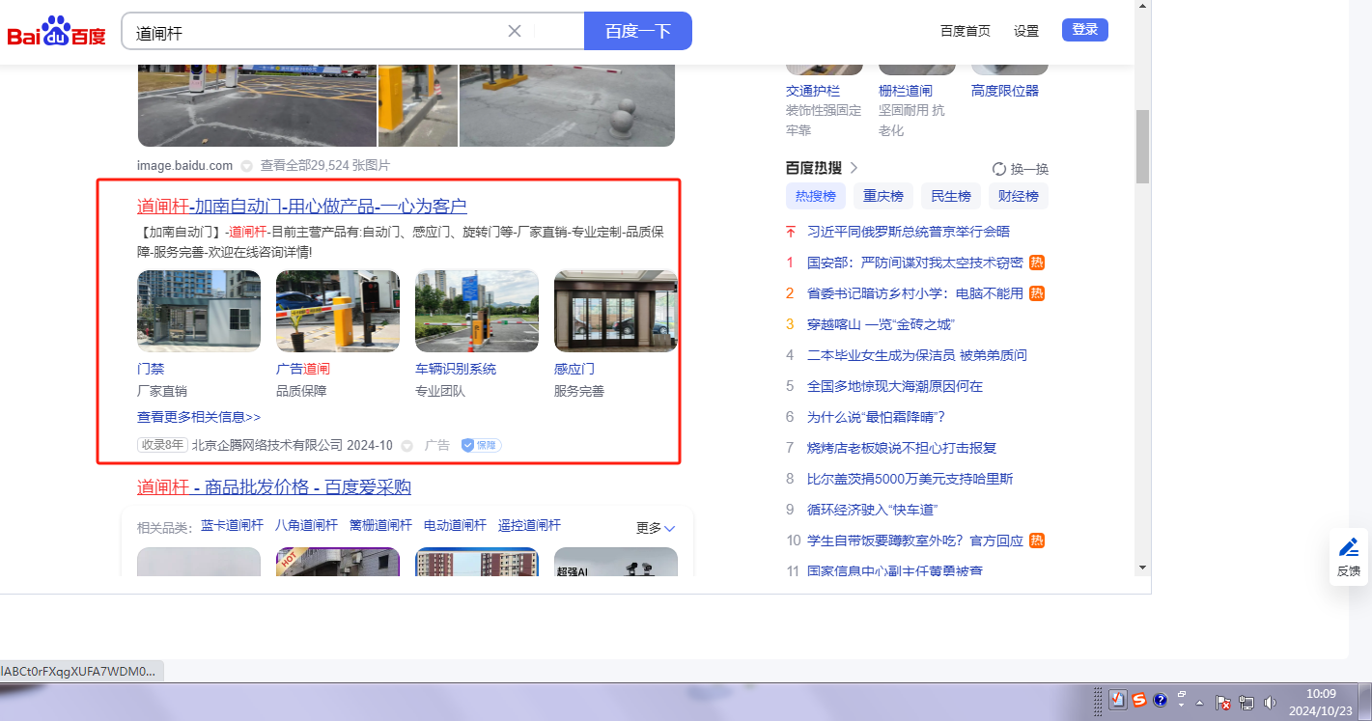Image resolution: width=1372 pixels, height=721 pixels.
Task: Click the taskbar clock showing 10:09
Action: (x=1320, y=702)
